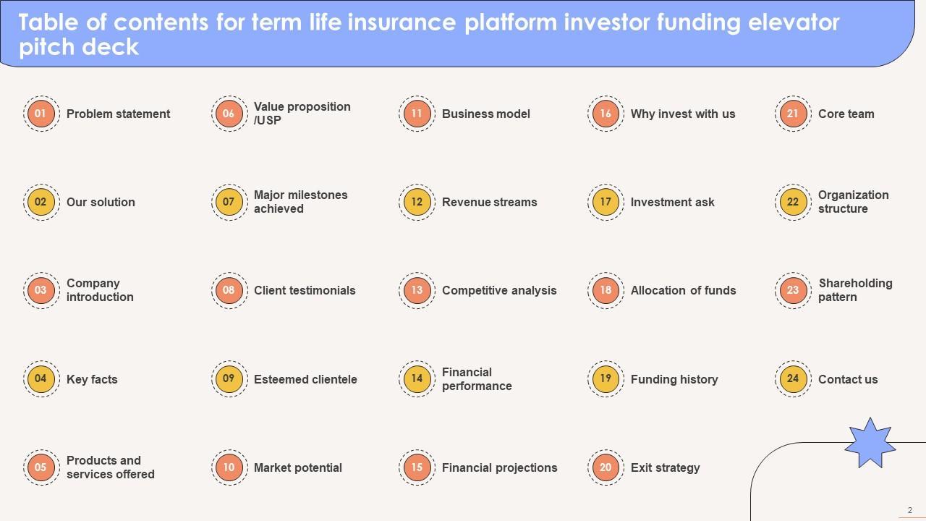Screen dimensions: 926x521
Task: Click the slide page number 2
Action: (x=910, y=510)
